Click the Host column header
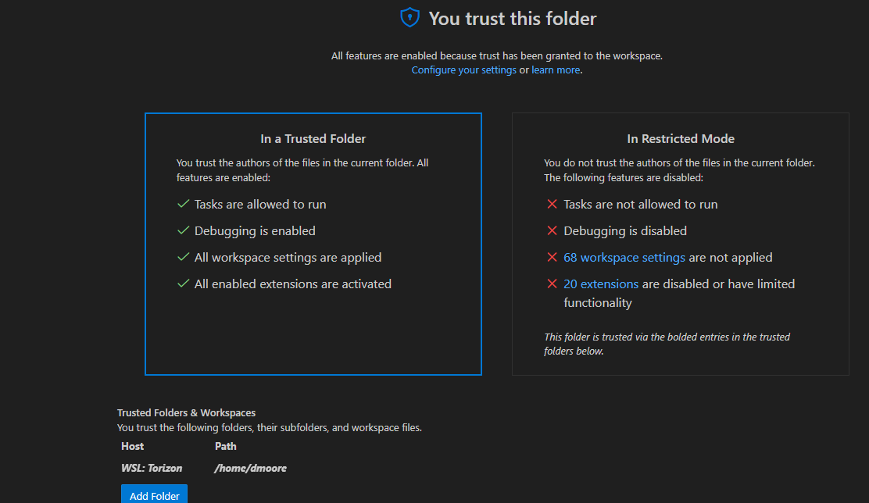Image resolution: width=869 pixels, height=503 pixels. pyautogui.click(x=133, y=447)
